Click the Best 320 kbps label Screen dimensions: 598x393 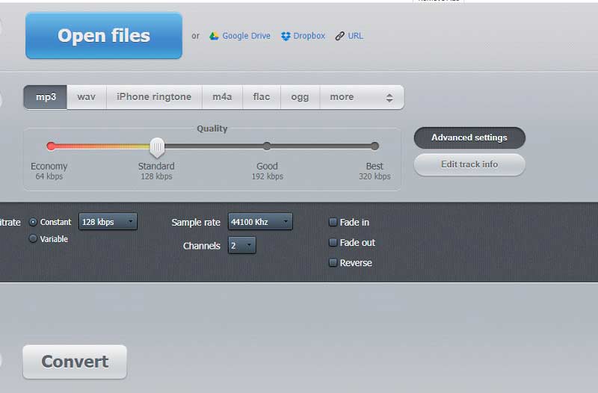[374, 171]
